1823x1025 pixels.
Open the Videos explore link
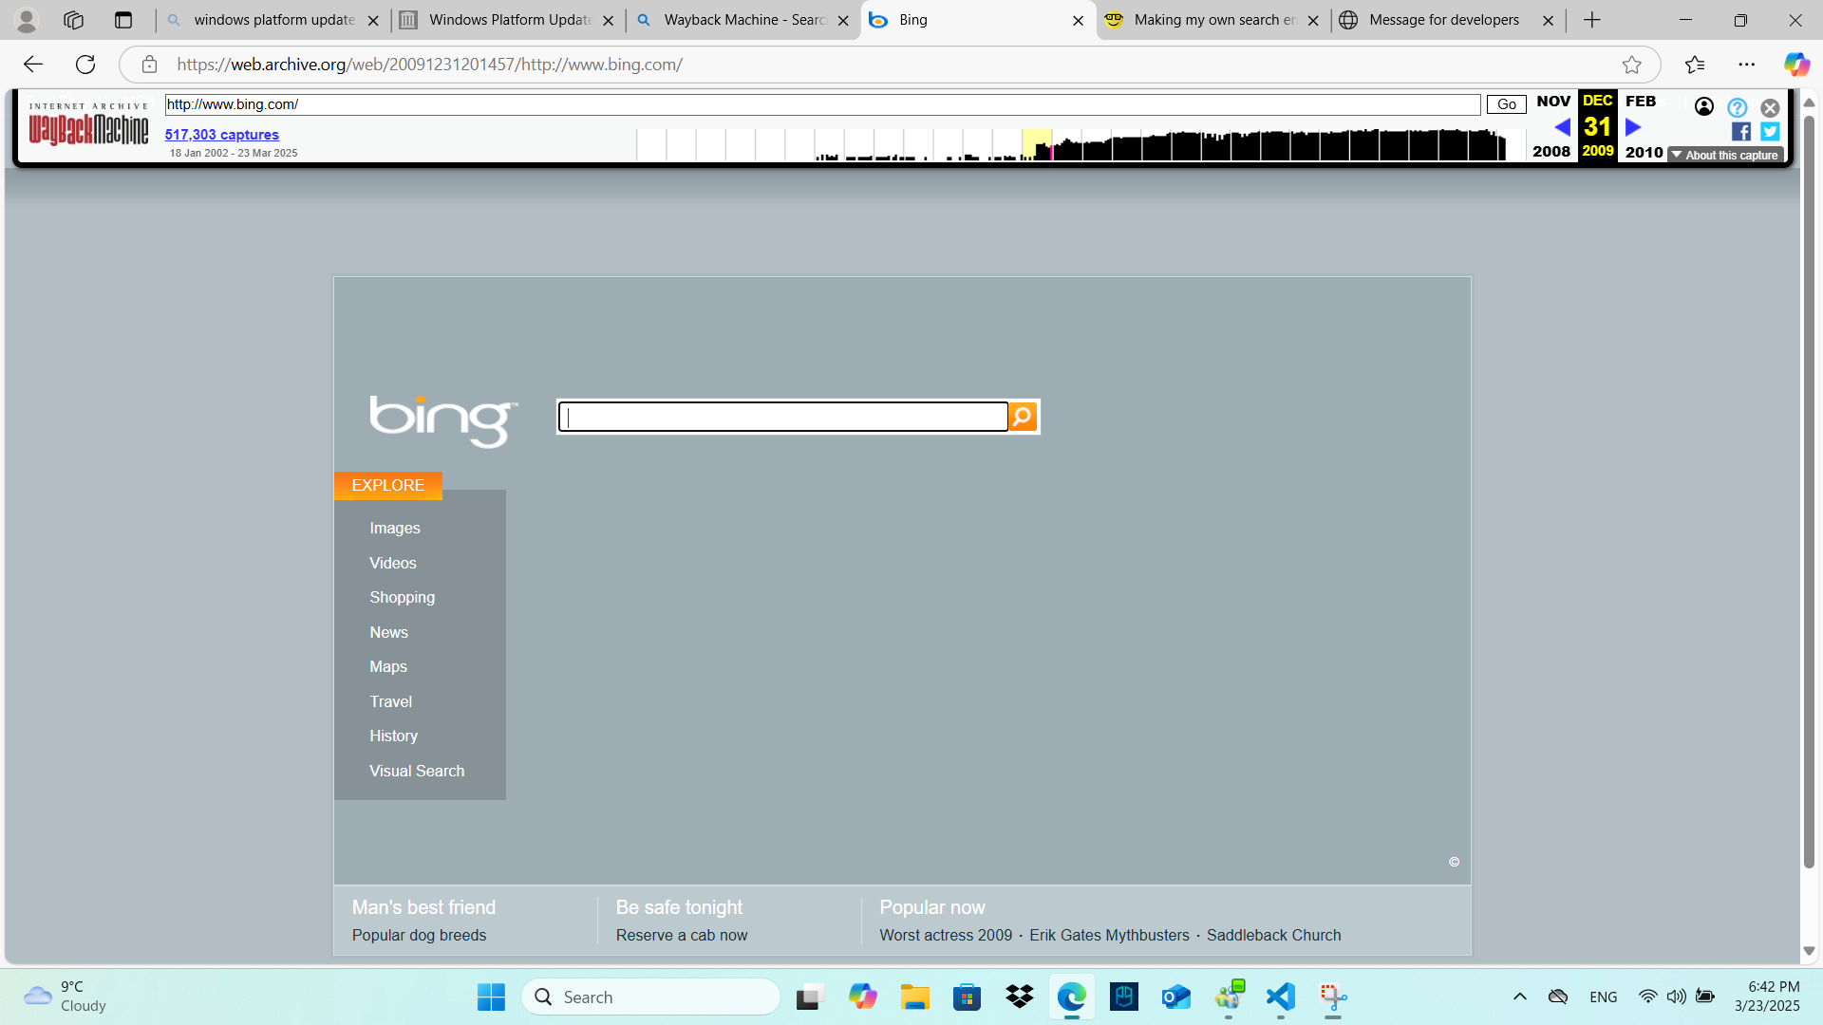click(393, 563)
